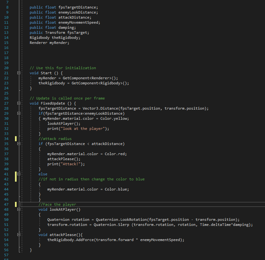Click line number 37 in the gutter

(x=6, y=154)
